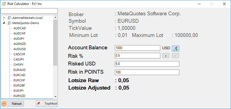Pick EURJPY in the tree
Screen dimensions: 231x109
[x=19, y=91]
